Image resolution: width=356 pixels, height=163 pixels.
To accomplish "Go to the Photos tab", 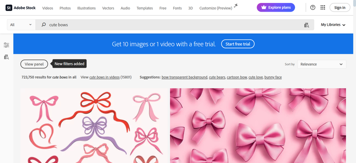I will click(x=65, y=8).
